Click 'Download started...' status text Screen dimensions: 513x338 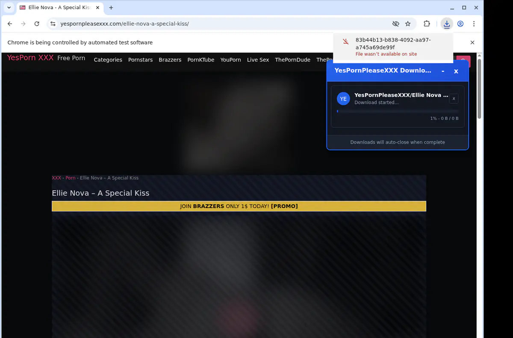[376, 103]
